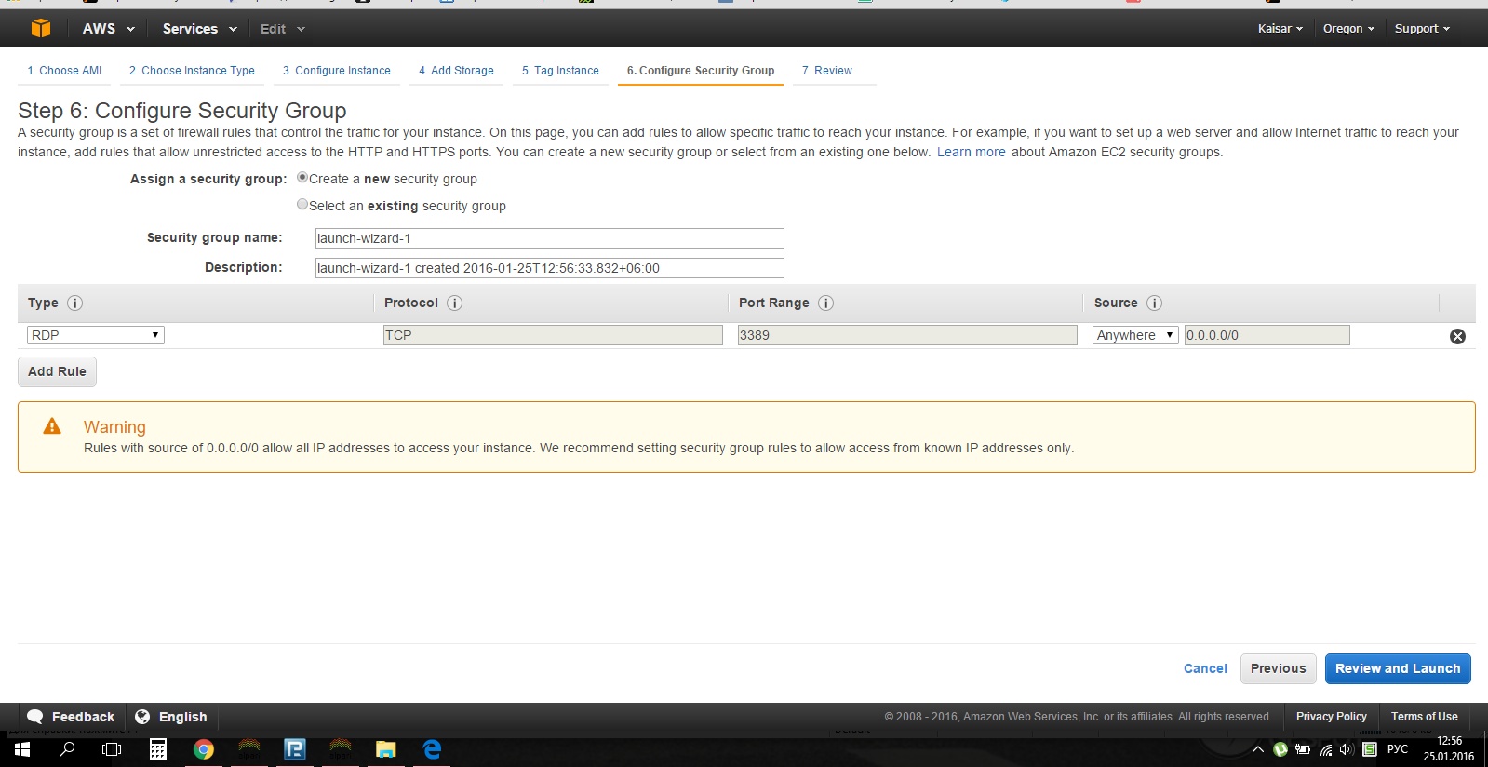Click the Previous button
The height and width of the screenshot is (767, 1488).
point(1278,668)
